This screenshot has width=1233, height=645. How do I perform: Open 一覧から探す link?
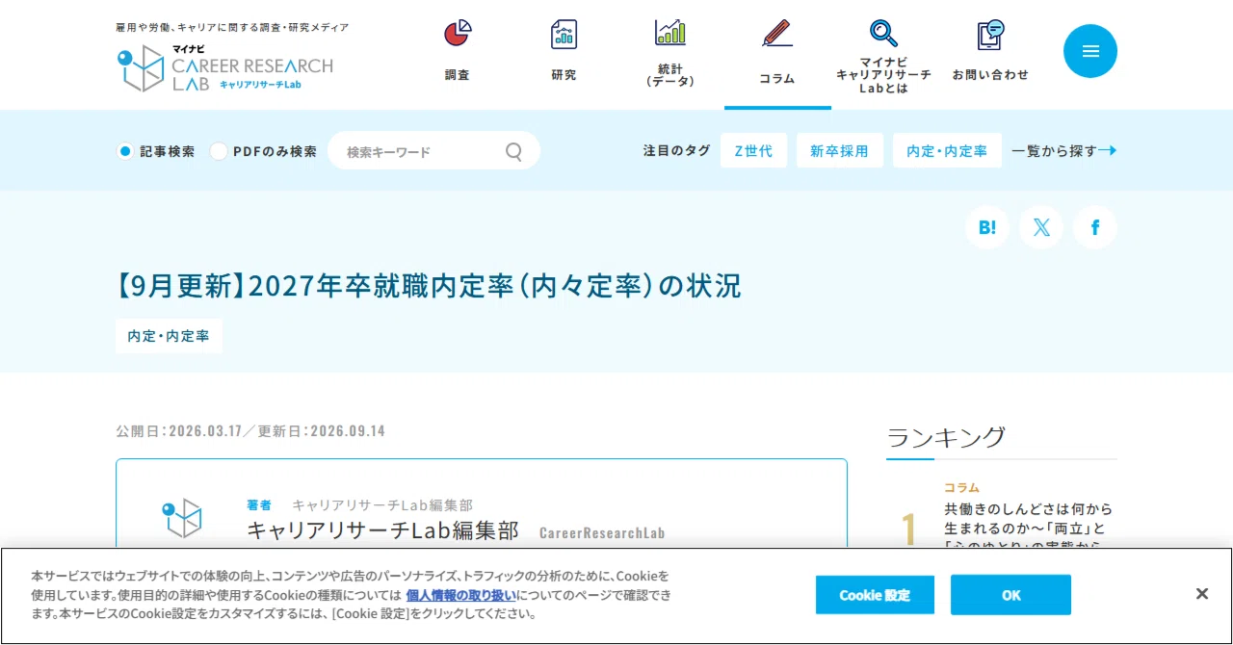click(1063, 151)
